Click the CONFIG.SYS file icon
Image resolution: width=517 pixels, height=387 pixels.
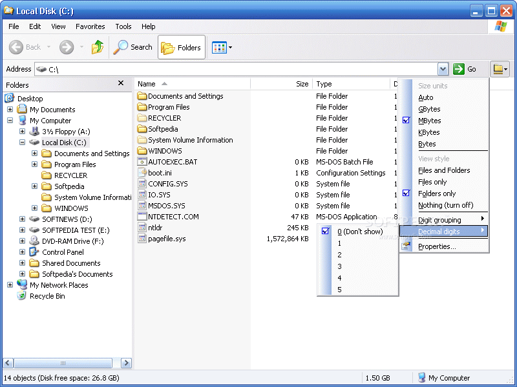click(x=142, y=184)
